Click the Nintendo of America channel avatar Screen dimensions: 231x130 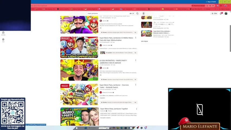(x=101, y=92)
